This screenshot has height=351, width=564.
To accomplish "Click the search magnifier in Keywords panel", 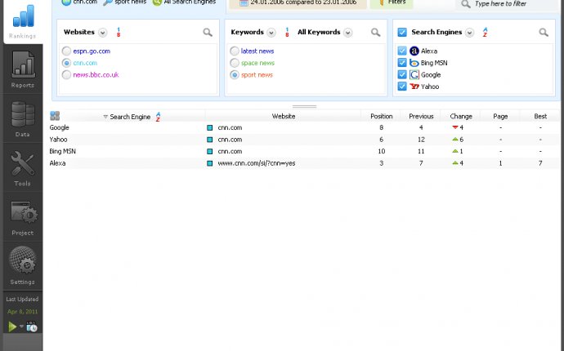I will click(x=375, y=33).
